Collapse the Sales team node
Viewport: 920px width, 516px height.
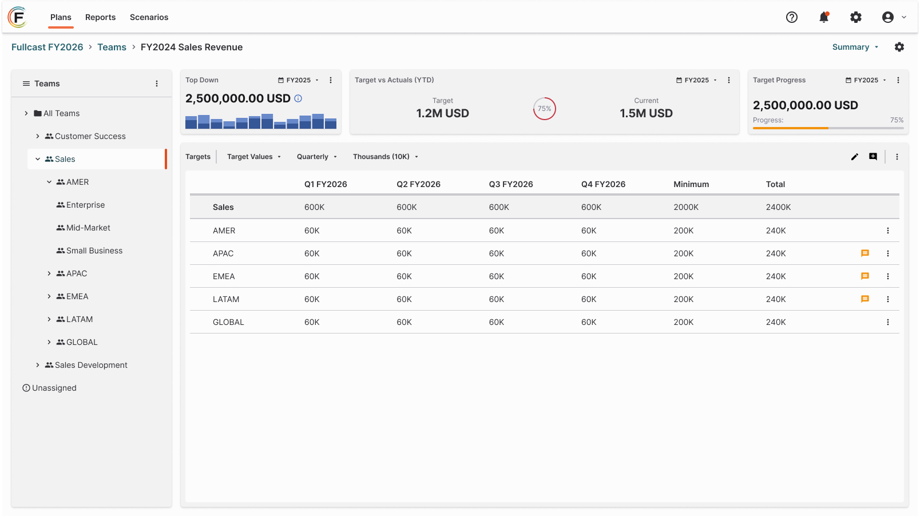pyautogui.click(x=38, y=159)
